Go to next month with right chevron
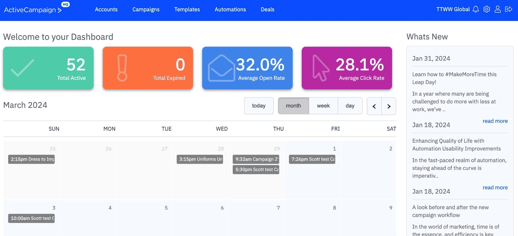Viewport: 518px width, 236px height. coord(389,106)
